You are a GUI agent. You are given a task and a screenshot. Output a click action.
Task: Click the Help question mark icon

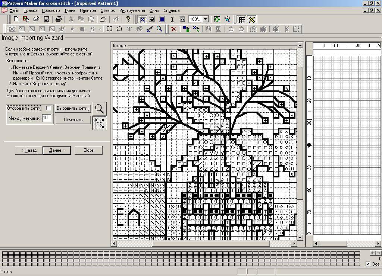(128, 19)
